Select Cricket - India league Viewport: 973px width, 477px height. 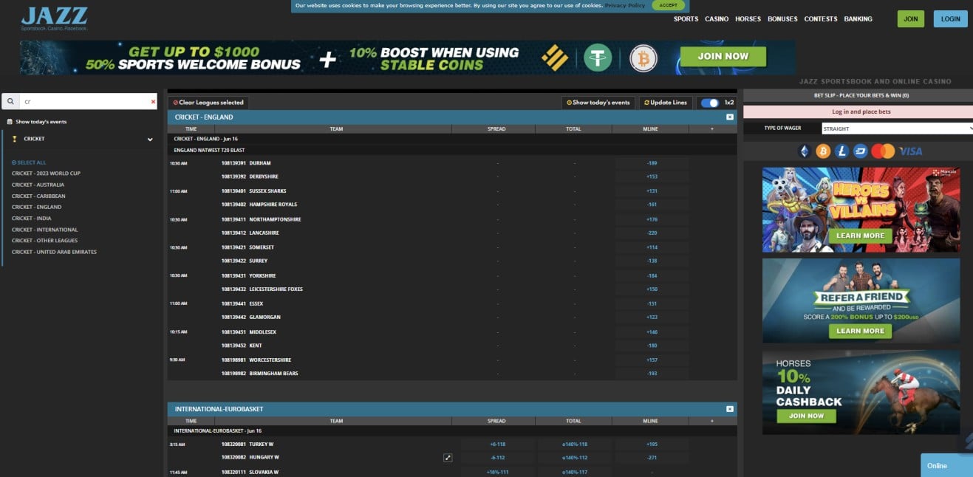click(x=33, y=219)
